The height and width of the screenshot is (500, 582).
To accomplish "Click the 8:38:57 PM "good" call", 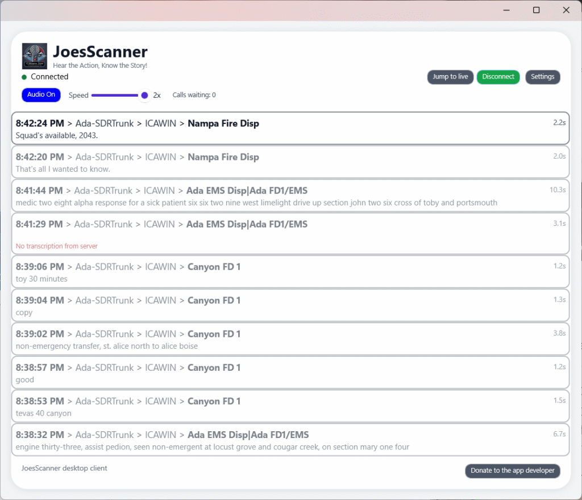I will click(290, 373).
